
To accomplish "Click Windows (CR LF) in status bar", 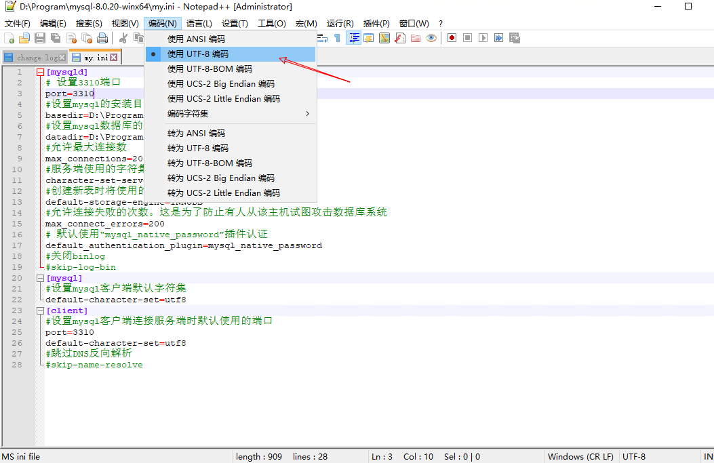I will click(581, 456).
